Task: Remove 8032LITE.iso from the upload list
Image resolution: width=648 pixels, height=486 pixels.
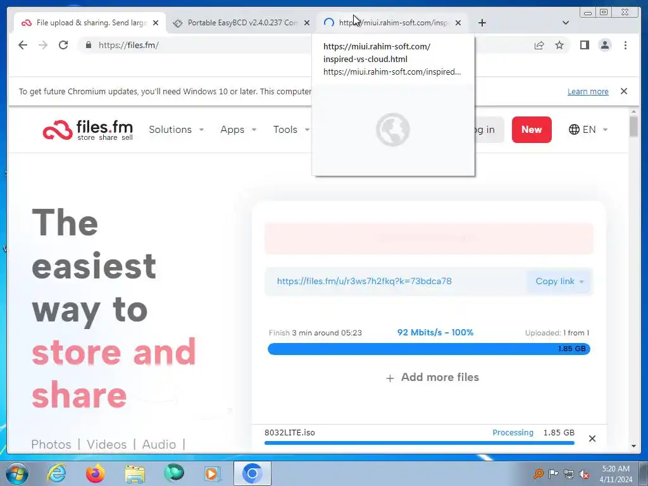Action: [592, 439]
